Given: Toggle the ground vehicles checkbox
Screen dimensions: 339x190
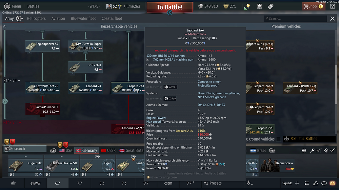Looking at the screenshot, I should click(278, 139).
